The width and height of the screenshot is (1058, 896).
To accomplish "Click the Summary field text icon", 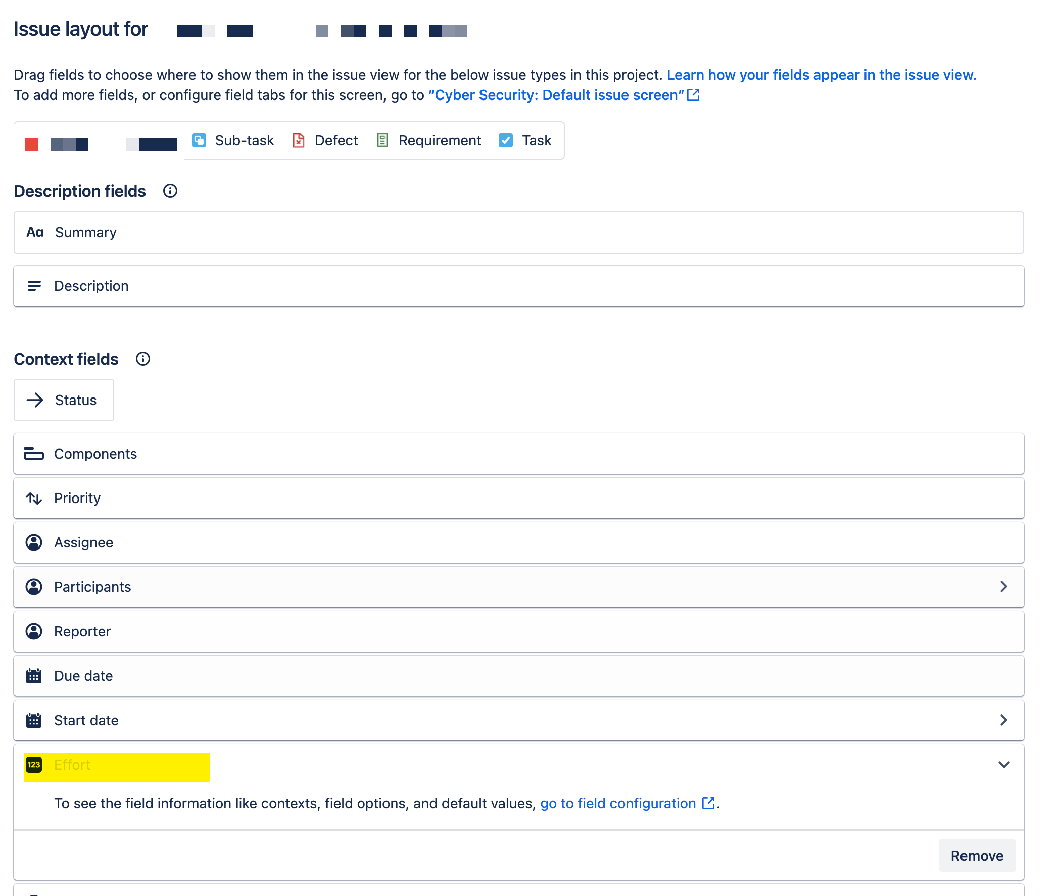I will tap(34, 232).
